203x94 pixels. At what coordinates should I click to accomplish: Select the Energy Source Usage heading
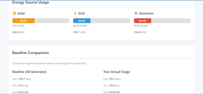point(30,2)
